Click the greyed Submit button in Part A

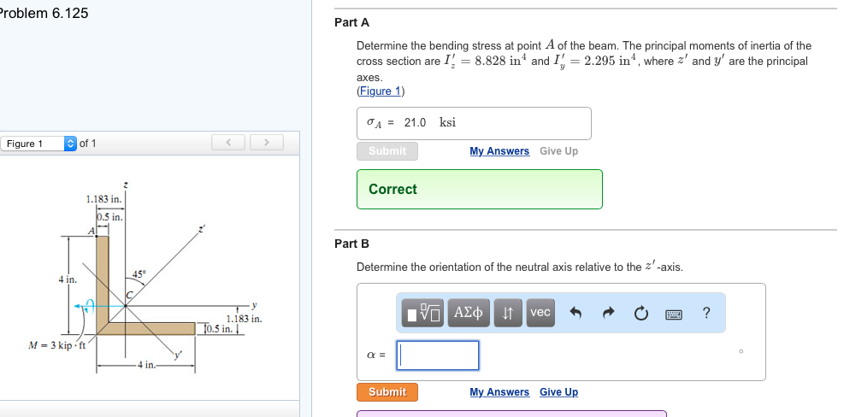pyautogui.click(x=387, y=151)
